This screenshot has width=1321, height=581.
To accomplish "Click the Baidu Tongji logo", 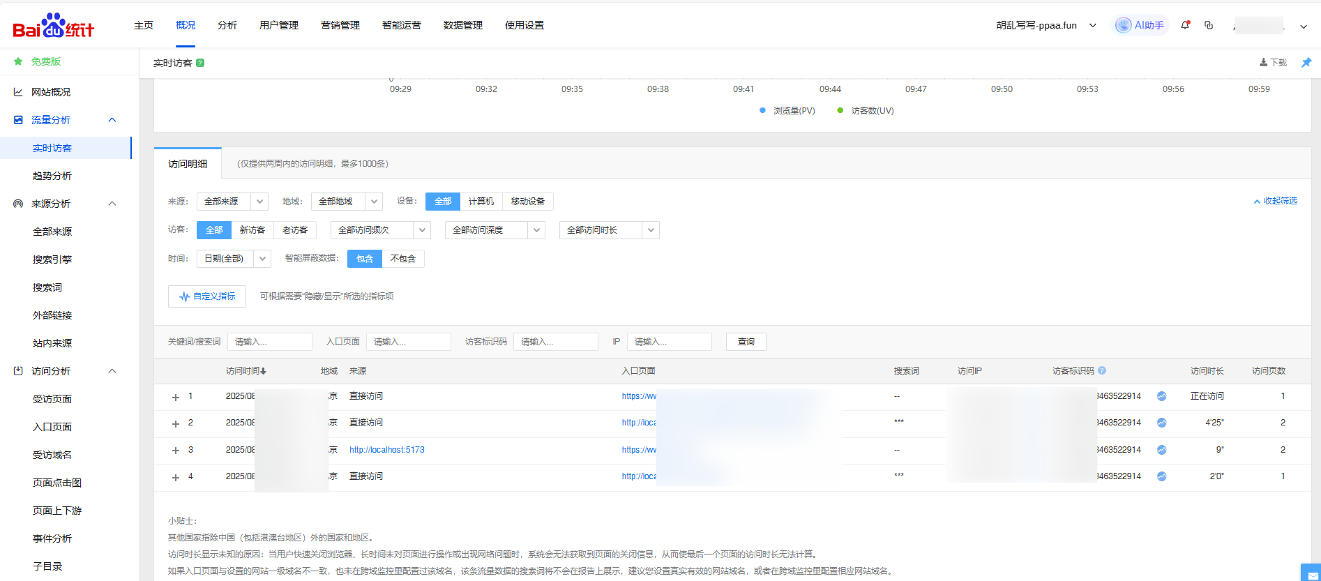I will [x=53, y=26].
